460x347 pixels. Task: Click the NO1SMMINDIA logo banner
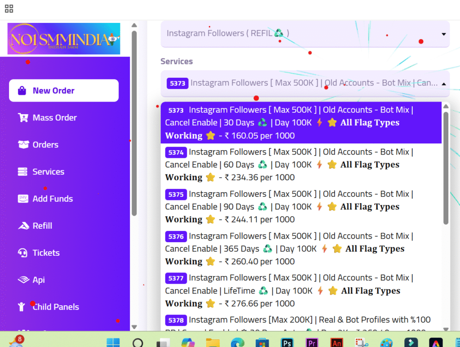pyautogui.click(x=64, y=39)
